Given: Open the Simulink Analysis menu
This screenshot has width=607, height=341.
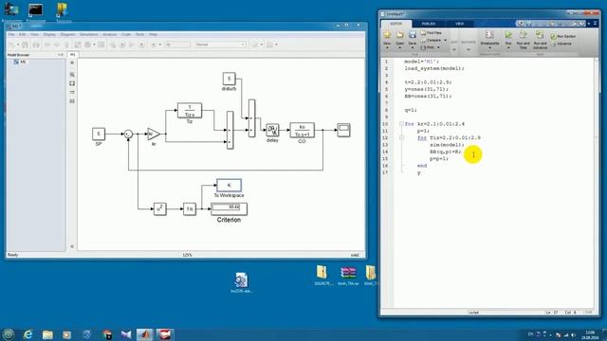Looking at the screenshot, I should pos(110,35).
